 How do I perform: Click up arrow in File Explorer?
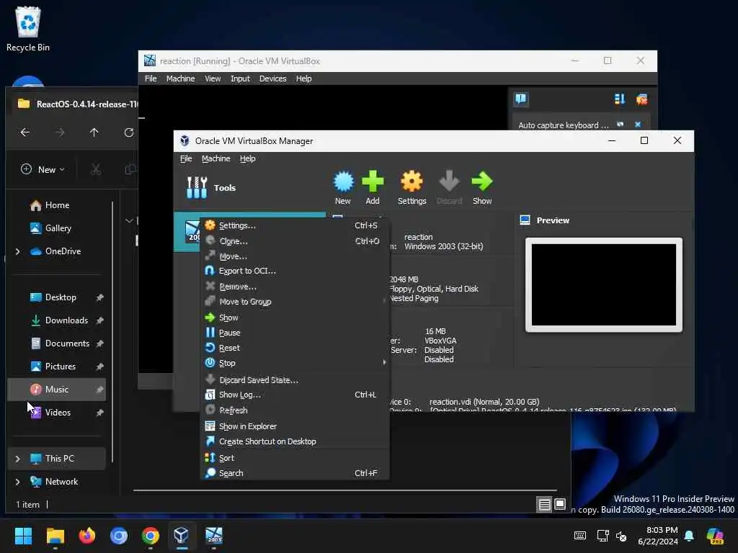click(94, 132)
